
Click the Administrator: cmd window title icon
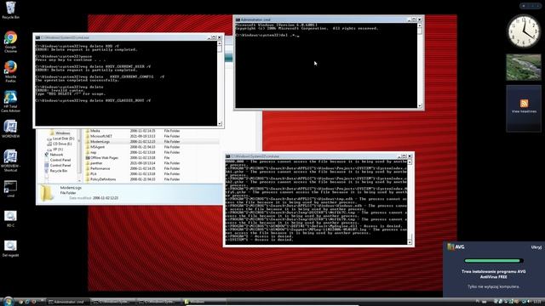point(238,20)
